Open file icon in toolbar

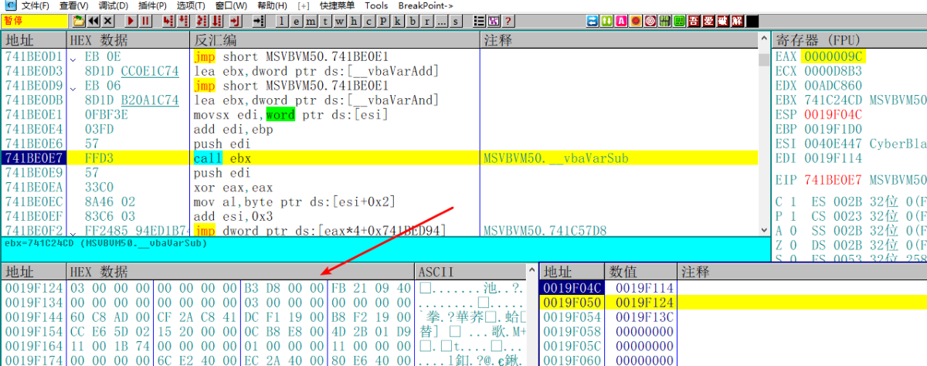[79, 20]
